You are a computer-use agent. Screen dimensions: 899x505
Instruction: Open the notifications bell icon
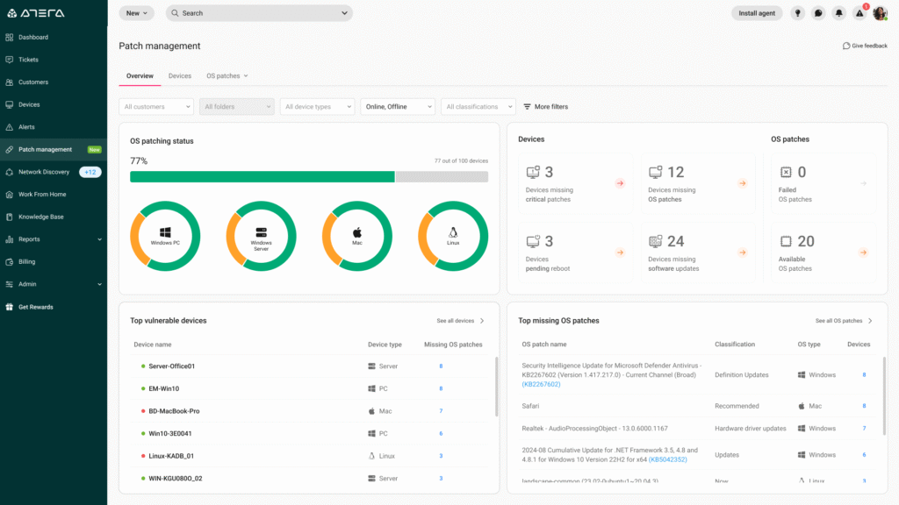pyautogui.click(x=838, y=13)
